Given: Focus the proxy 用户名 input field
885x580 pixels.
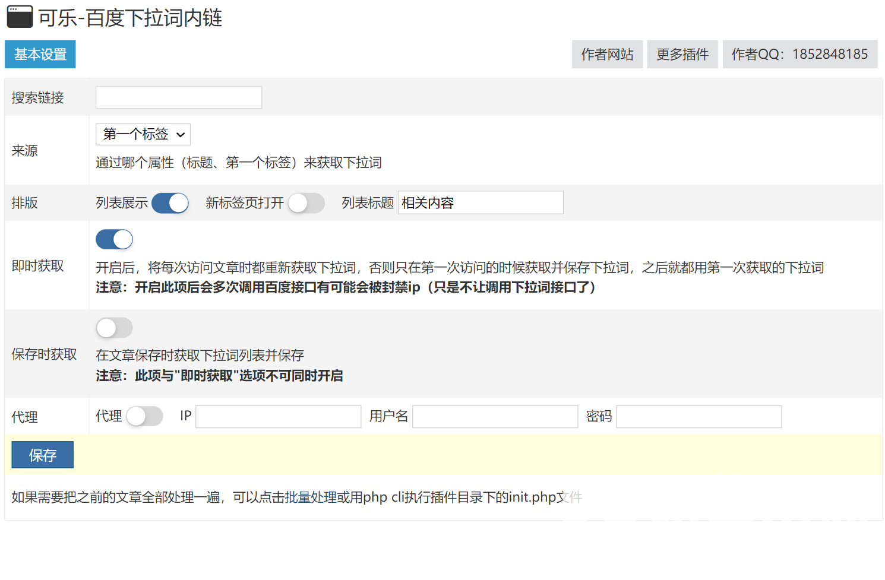Looking at the screenshot, I should click(x=495, y=417).
